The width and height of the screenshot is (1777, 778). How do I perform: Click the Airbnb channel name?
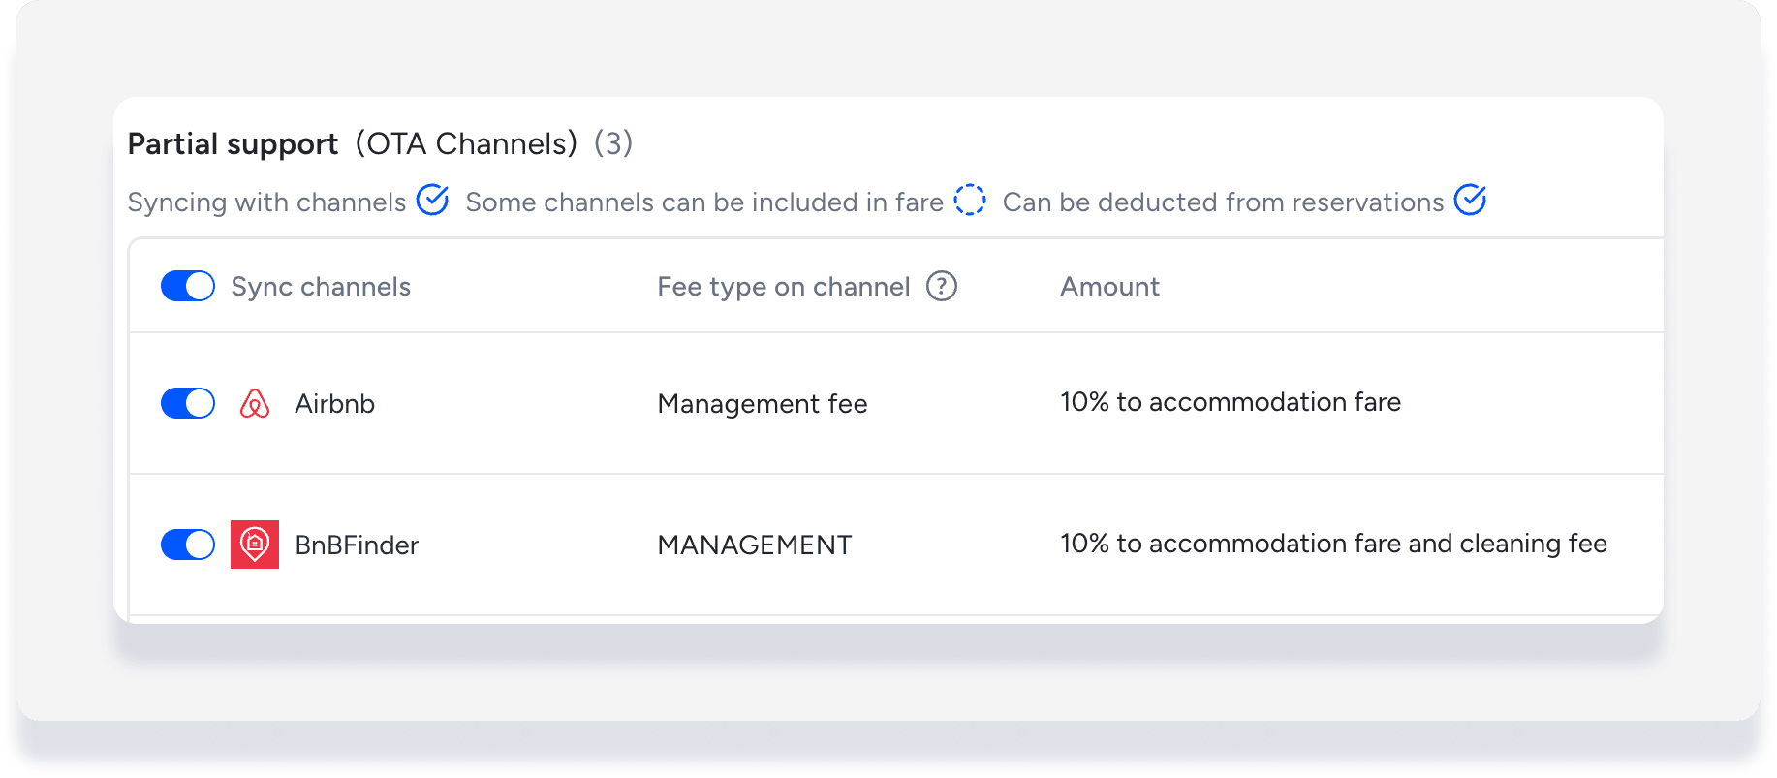point(334,404)
